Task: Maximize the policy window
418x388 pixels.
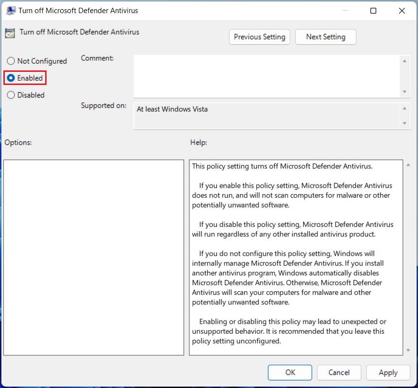Action: (373, 11)
